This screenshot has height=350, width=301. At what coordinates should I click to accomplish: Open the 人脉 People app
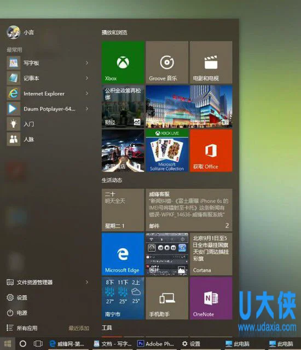49,139
